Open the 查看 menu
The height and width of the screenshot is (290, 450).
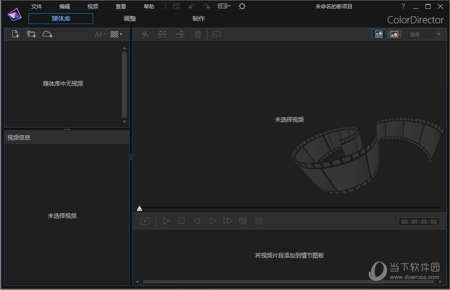click(121, 6)
